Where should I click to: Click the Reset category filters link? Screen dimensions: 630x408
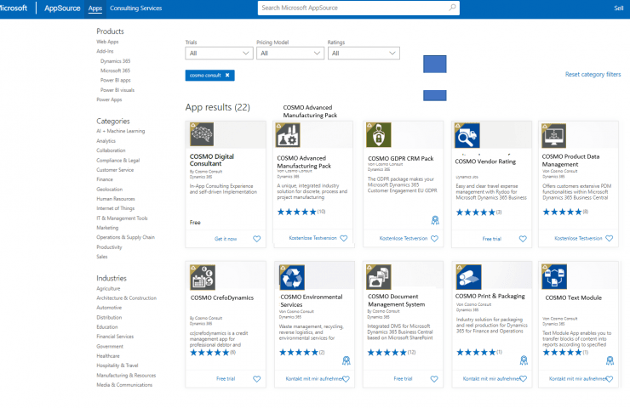[x=593, y=75]
